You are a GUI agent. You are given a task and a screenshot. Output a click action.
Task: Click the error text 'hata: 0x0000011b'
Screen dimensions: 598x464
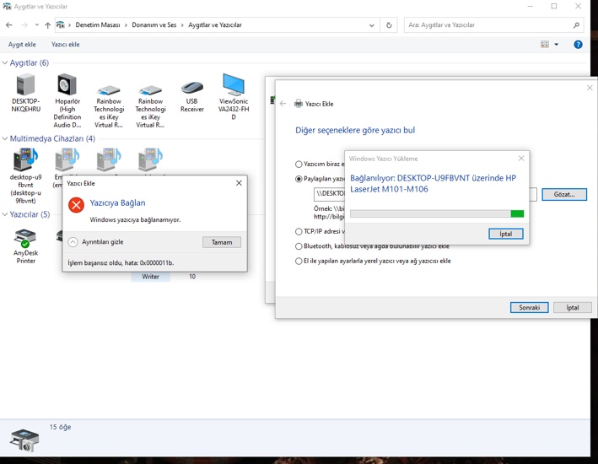pyautogui.click(x=149, y=263)
